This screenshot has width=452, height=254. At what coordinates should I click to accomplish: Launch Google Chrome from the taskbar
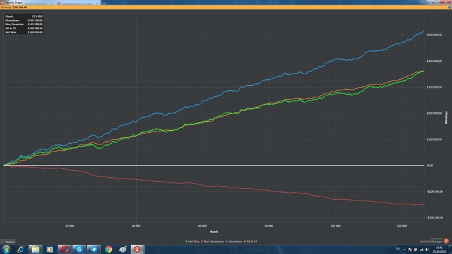[108, 249]
